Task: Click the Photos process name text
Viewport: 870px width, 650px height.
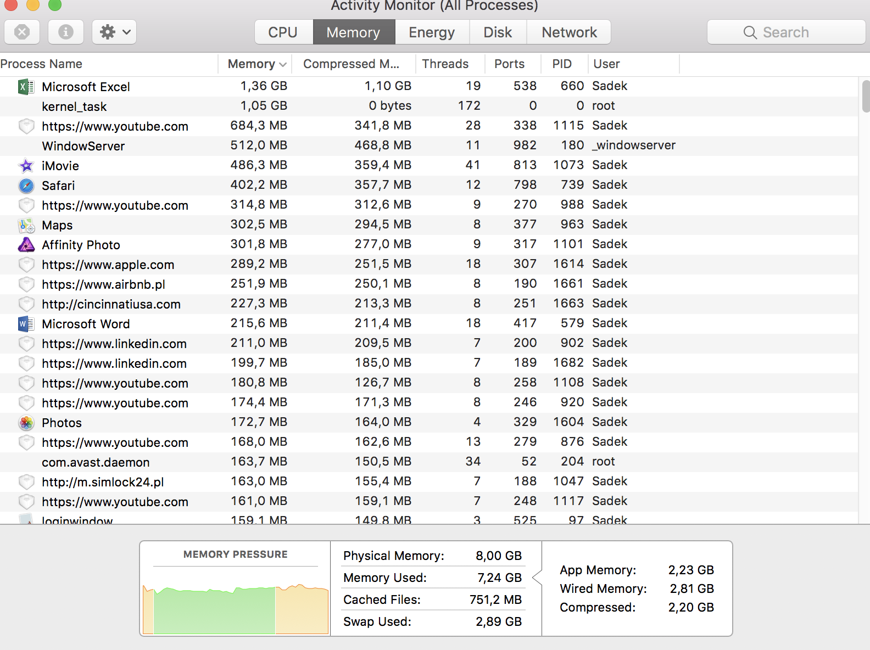Action: point(62,423)
